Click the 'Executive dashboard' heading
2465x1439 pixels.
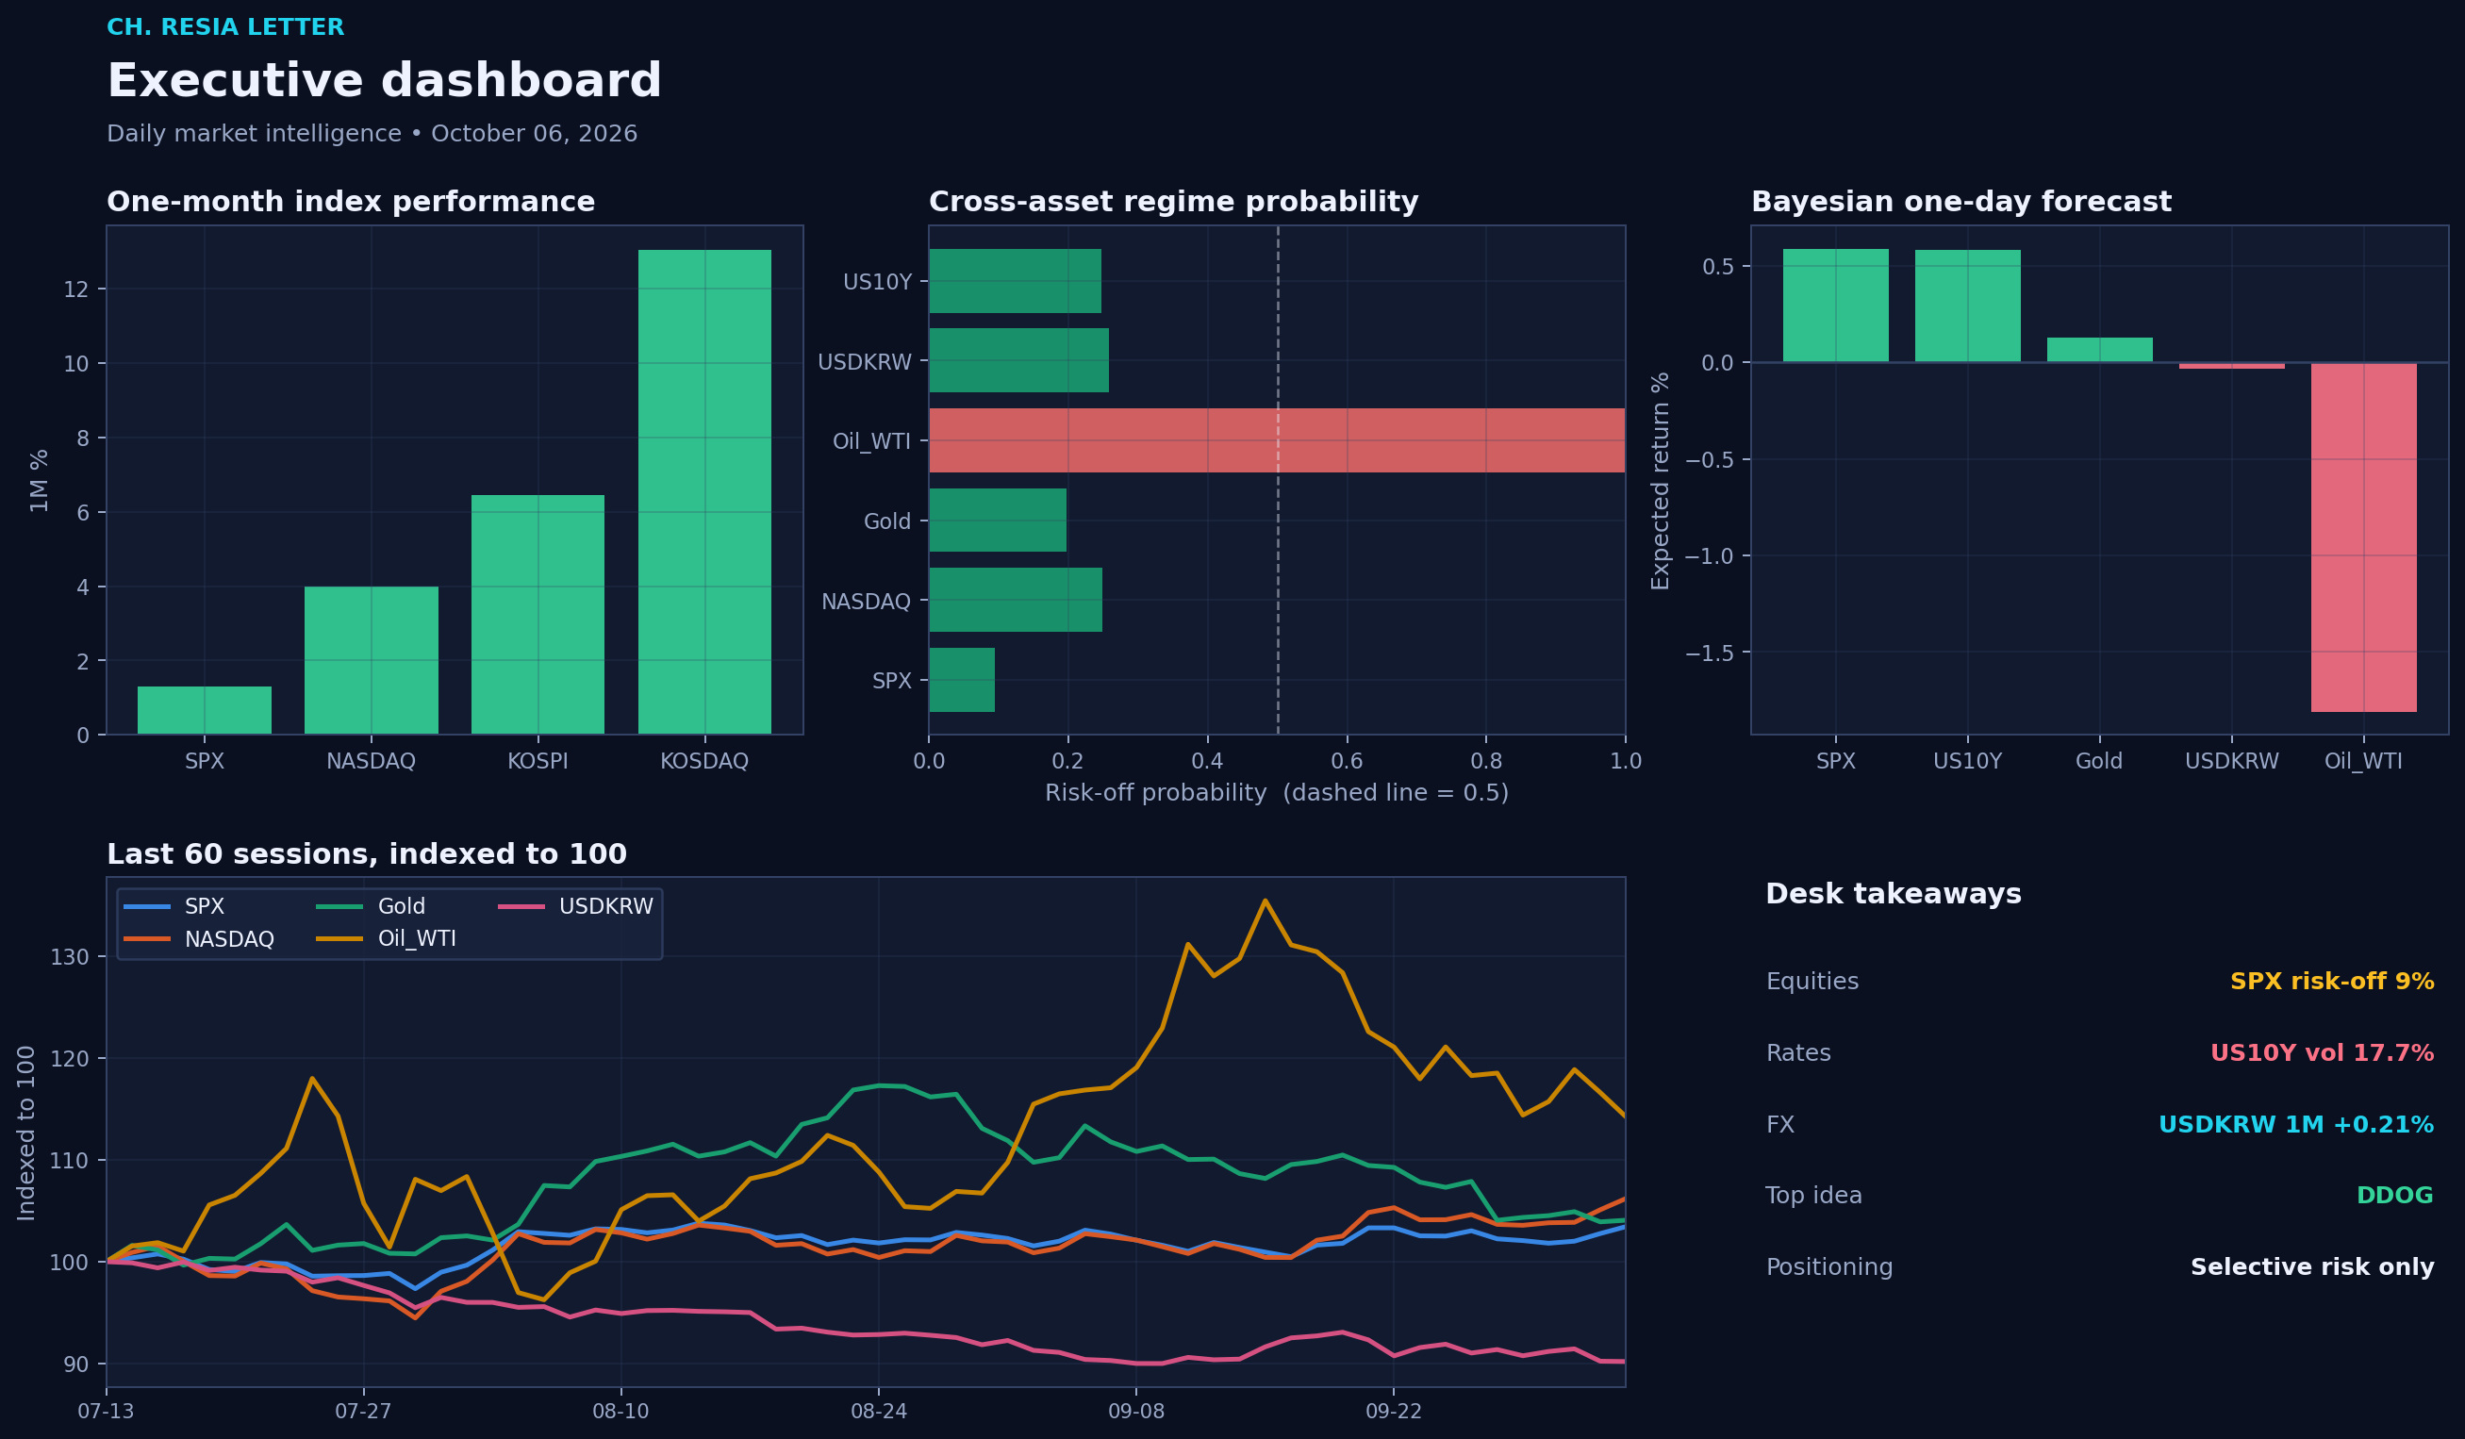click(385, 80)
